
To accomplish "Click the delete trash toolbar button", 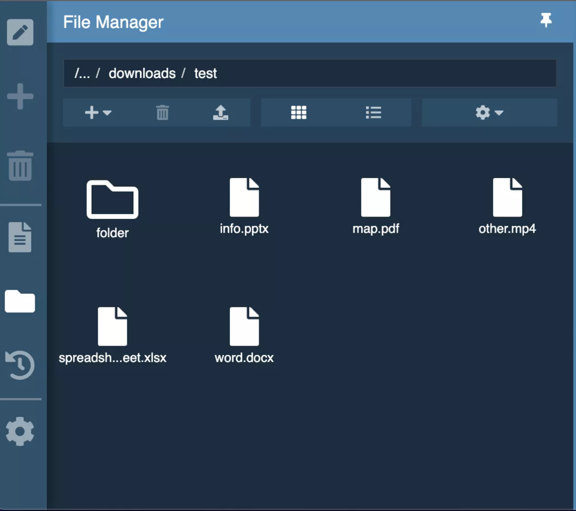I will 163,113.
